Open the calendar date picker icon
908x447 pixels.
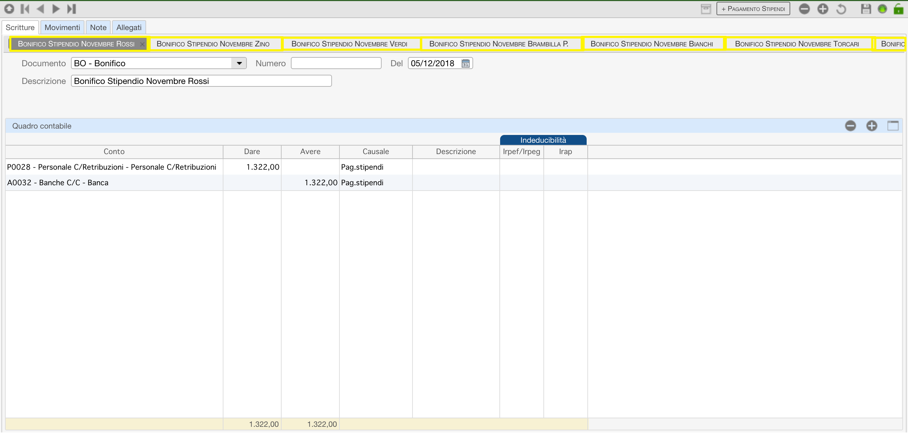pos(466,63)
